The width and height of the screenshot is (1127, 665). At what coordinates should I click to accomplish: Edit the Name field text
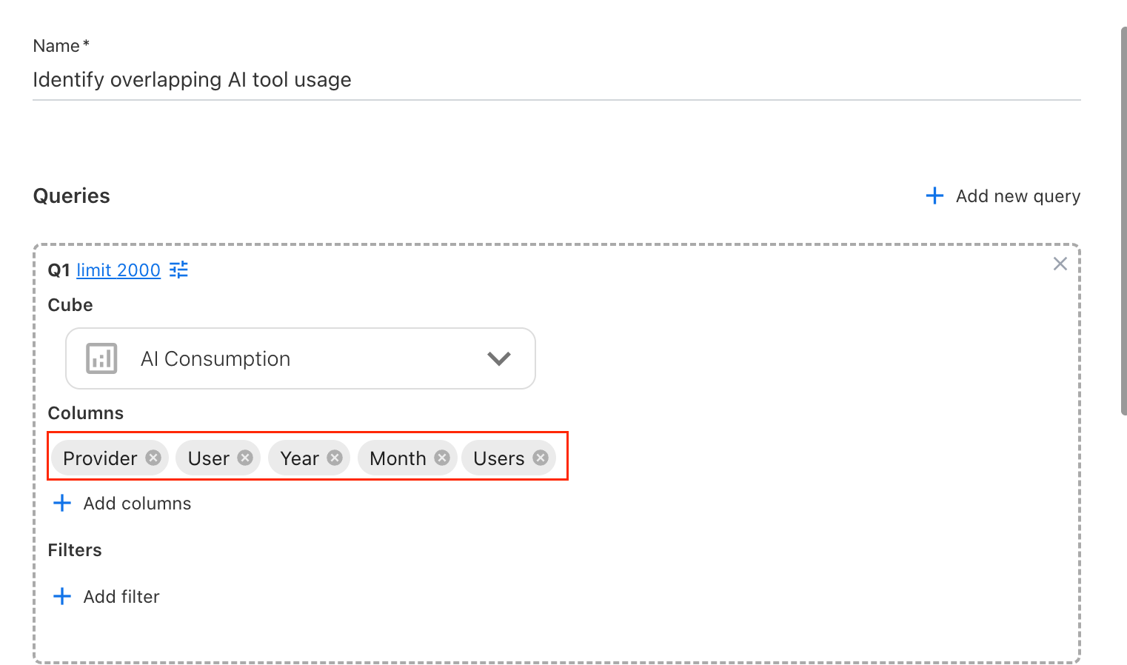click(x=557, y=80)
